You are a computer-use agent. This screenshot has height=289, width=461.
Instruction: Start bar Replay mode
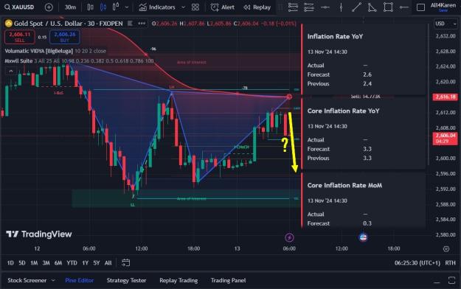[257, 7]
